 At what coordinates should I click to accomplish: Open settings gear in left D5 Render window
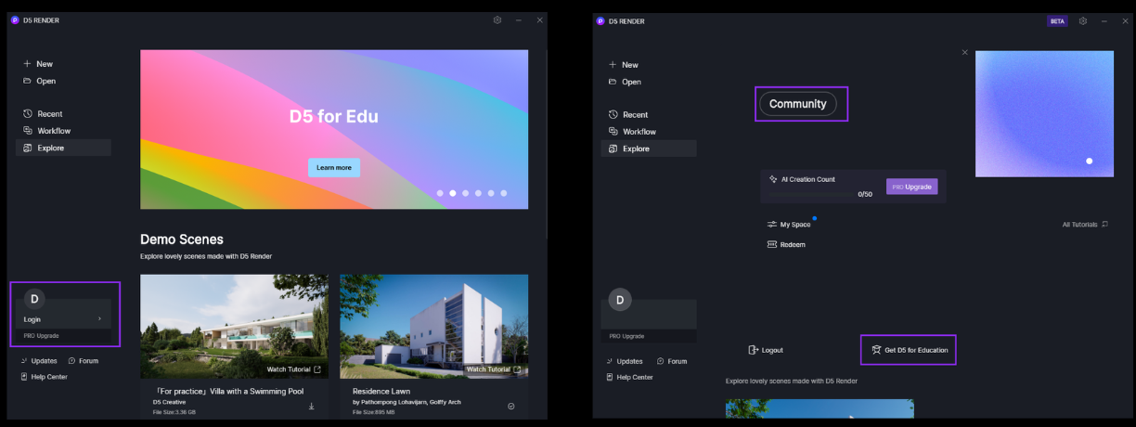point(497,20)
